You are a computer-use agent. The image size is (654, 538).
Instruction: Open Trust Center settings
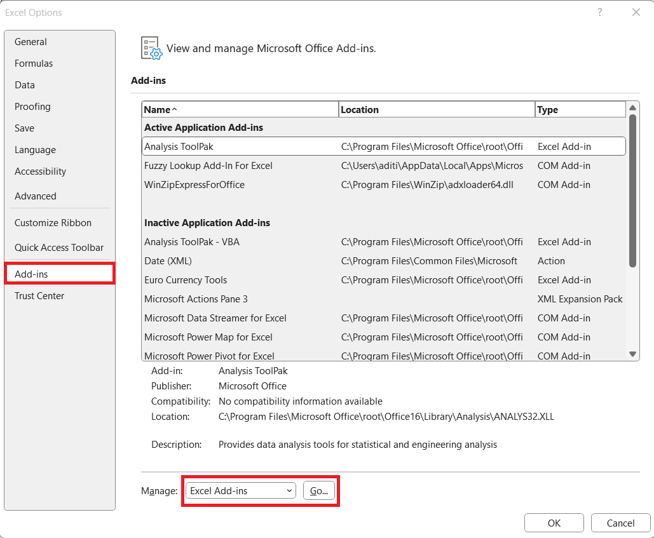click(60, 296)
